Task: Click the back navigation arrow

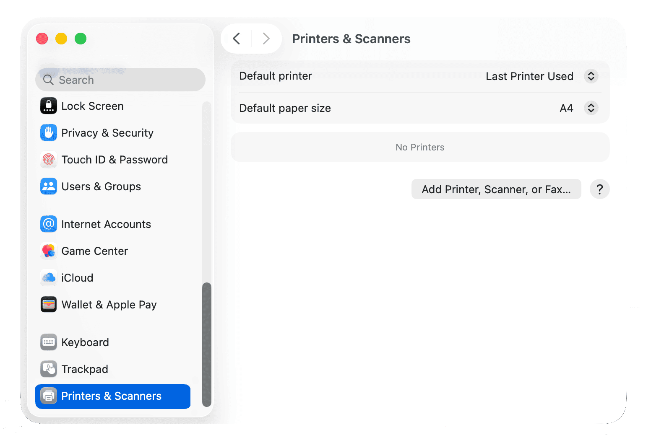Action: click(236, 38)
